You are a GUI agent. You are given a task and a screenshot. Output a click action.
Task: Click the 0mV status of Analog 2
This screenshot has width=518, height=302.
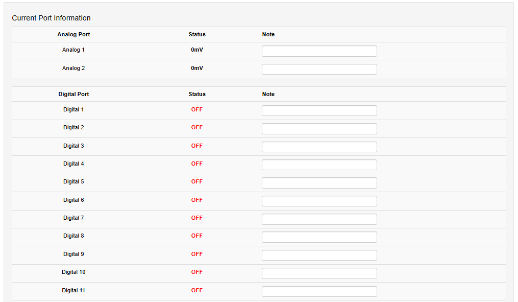click(x=197, y=68)
